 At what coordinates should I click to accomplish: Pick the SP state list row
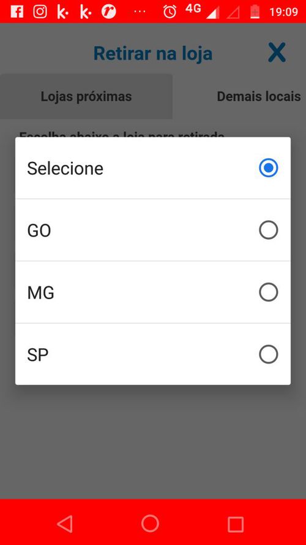(x=153, y=354)
